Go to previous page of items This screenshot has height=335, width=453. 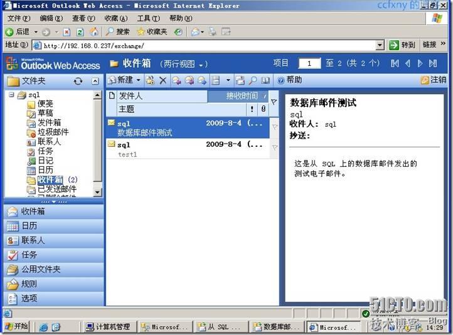[x=408, y=63]
